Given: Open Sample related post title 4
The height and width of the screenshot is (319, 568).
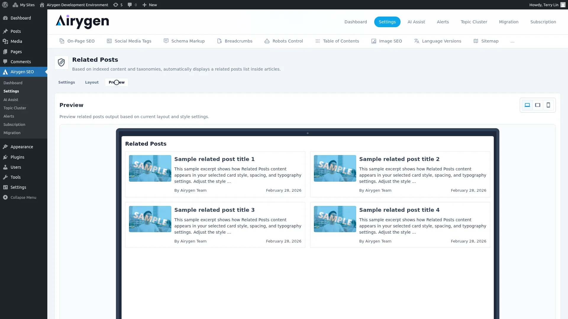Looking at the screenshot, I should [399, 210].
